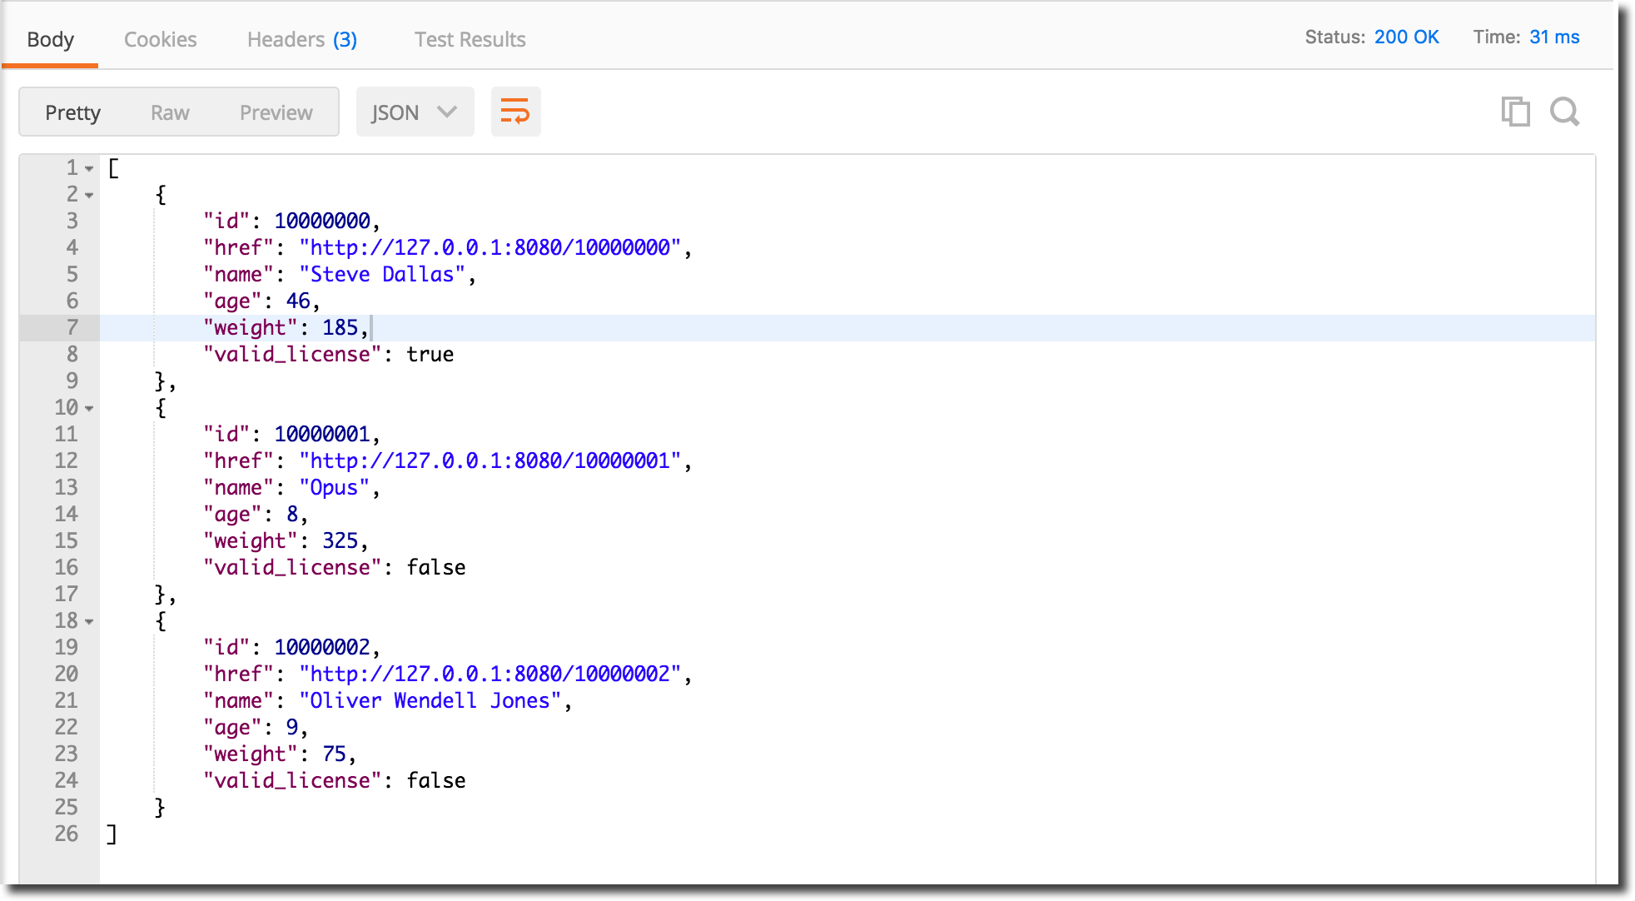
Task: Click the age value 9 on line 22
Action: click(x=292, y=727)
